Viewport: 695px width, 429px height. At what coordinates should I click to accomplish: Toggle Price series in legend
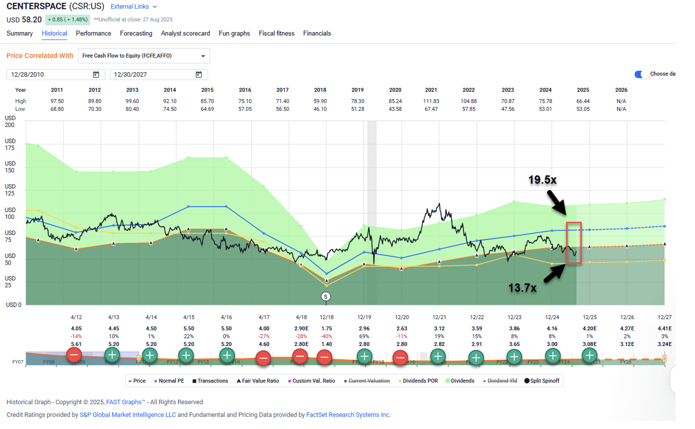click(x=137, y=381)
